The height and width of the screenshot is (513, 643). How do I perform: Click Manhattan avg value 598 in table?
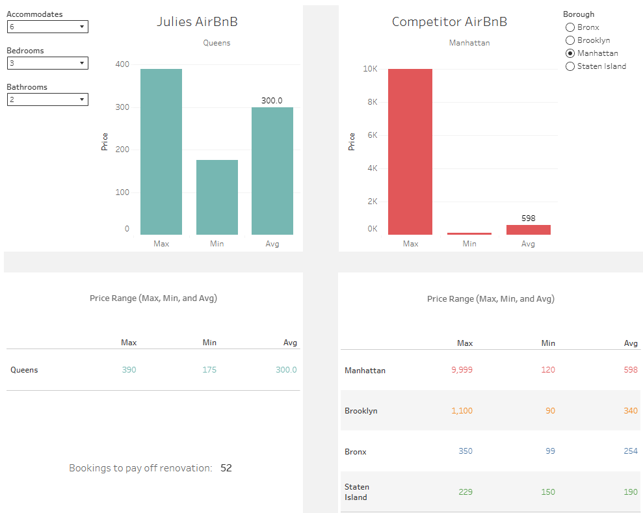click(631, 370)
